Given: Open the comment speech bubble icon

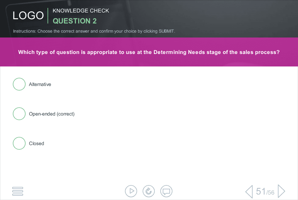Looking at the screenshot, I should (166, 191).
